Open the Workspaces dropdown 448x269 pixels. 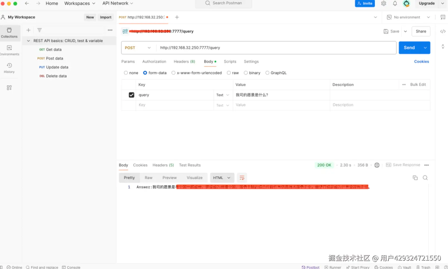(80, 3)
